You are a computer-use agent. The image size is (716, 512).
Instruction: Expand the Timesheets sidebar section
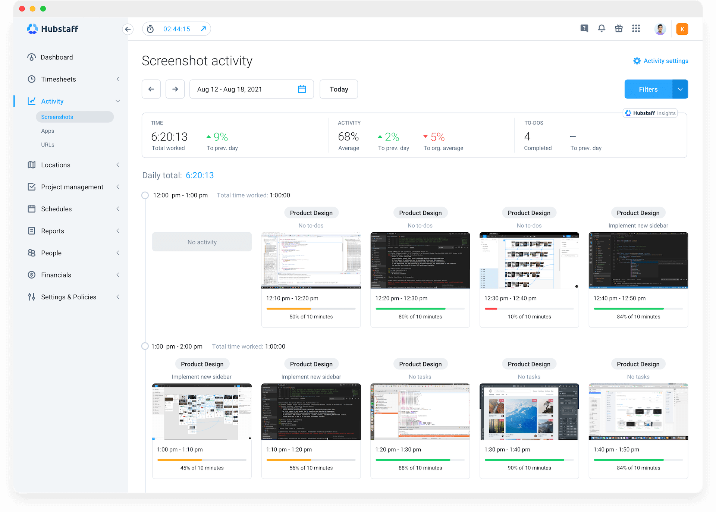coord(117,79)
